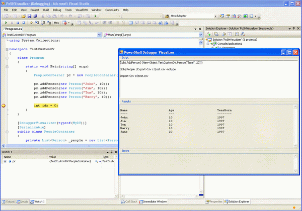Switch to the Output tab
This screenshot has height=211, width=302.
point(8,201)
